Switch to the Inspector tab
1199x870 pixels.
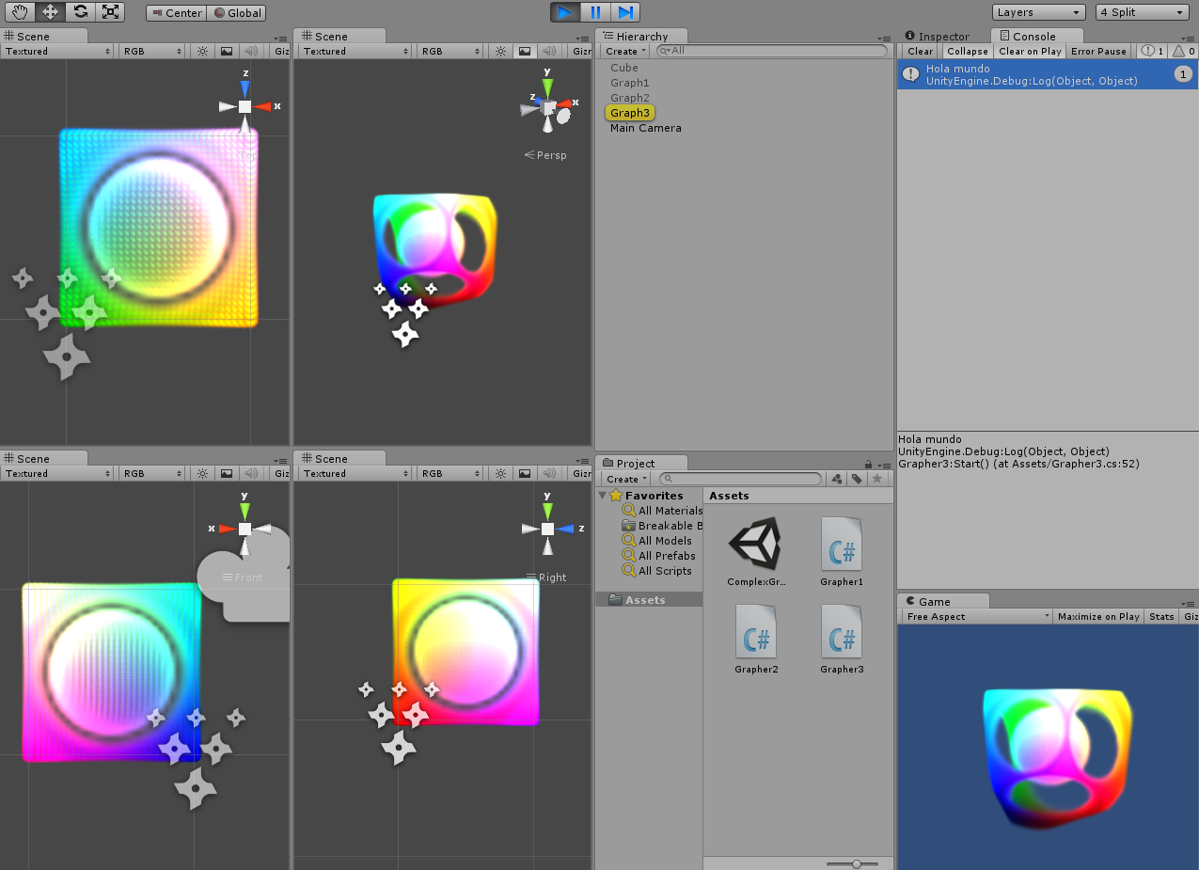945,36
